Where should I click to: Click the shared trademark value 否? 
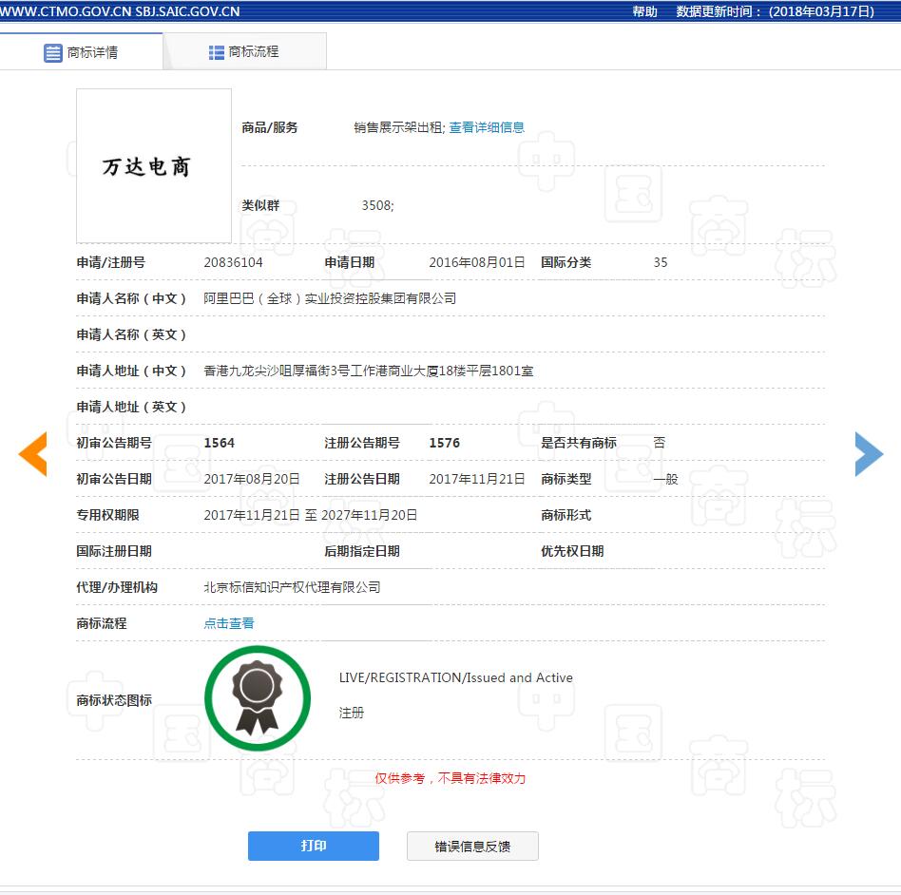pos(660,443)
